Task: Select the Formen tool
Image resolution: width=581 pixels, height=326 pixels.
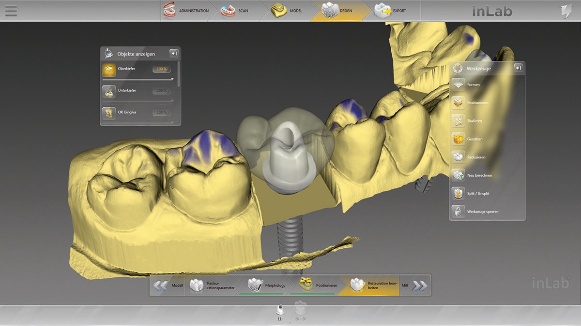Action: tap(458, 85)
